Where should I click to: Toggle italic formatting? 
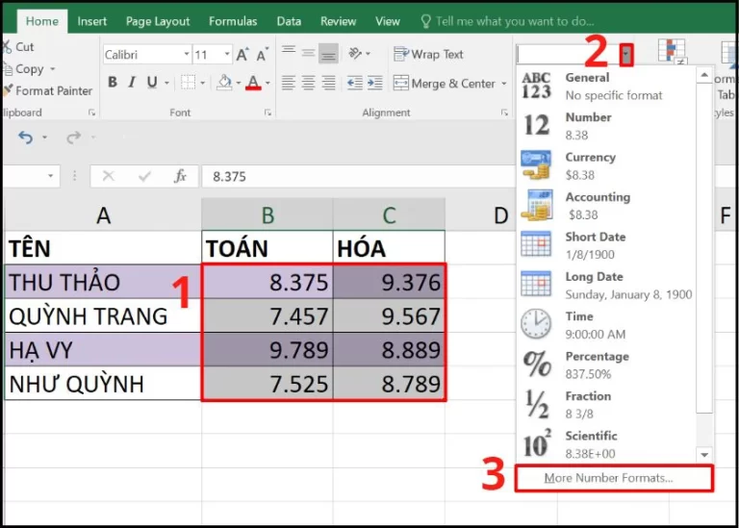(x=132, y=83)
